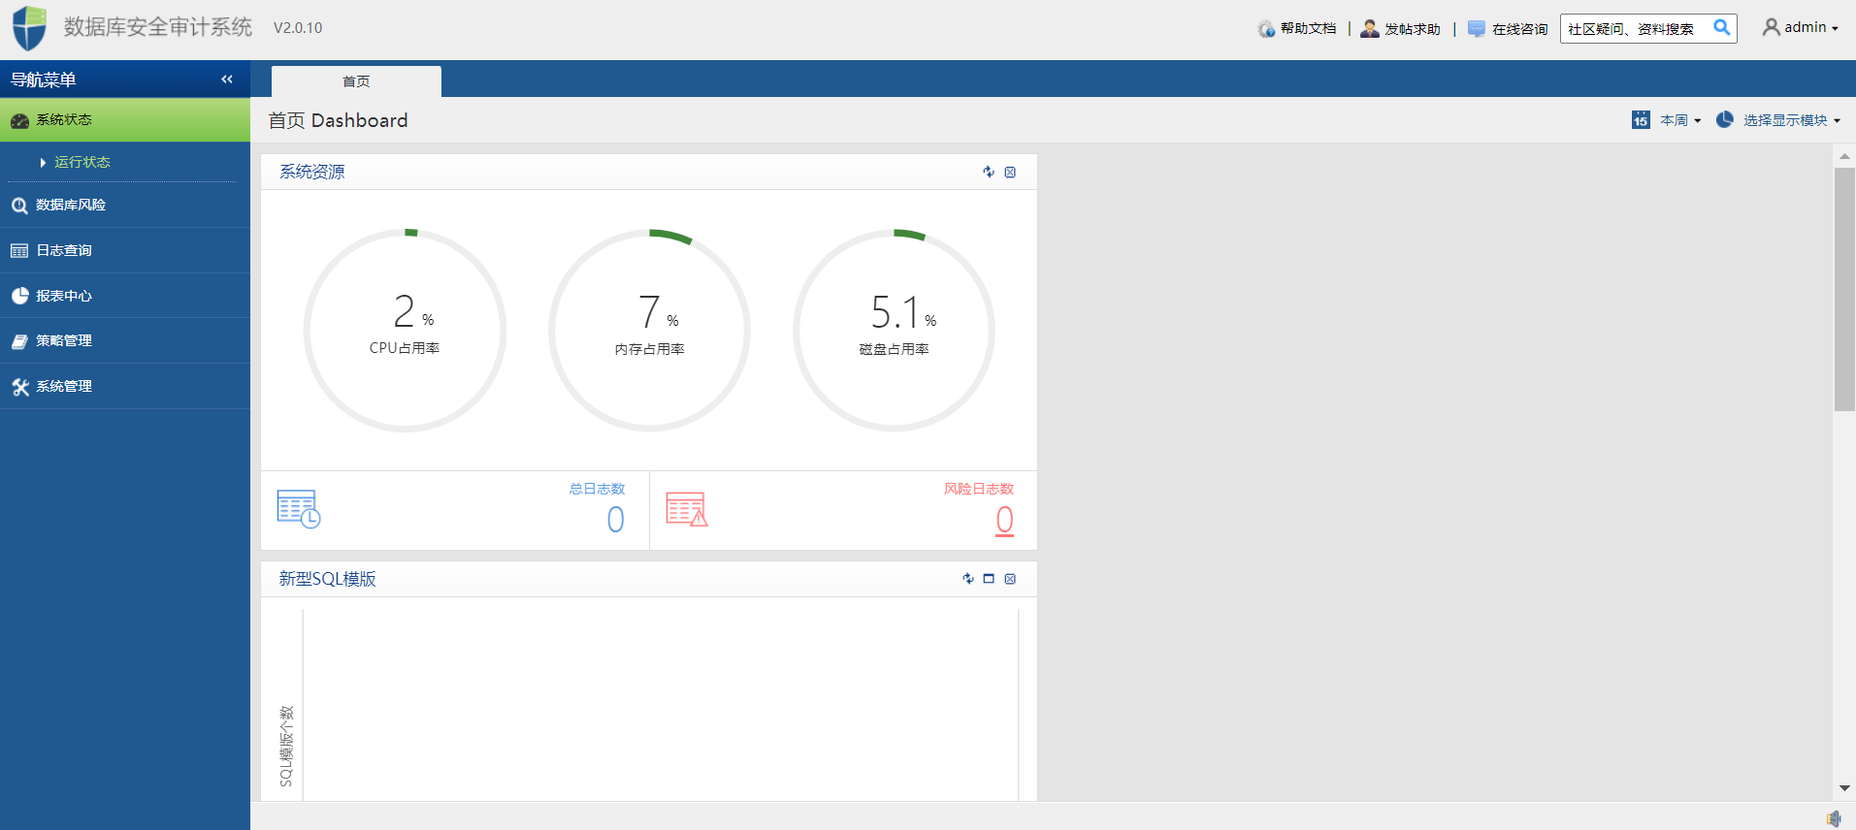Click the 系统管理 tools icon
This screenshot has height=830, width=1856.
[x=19, y=387]
